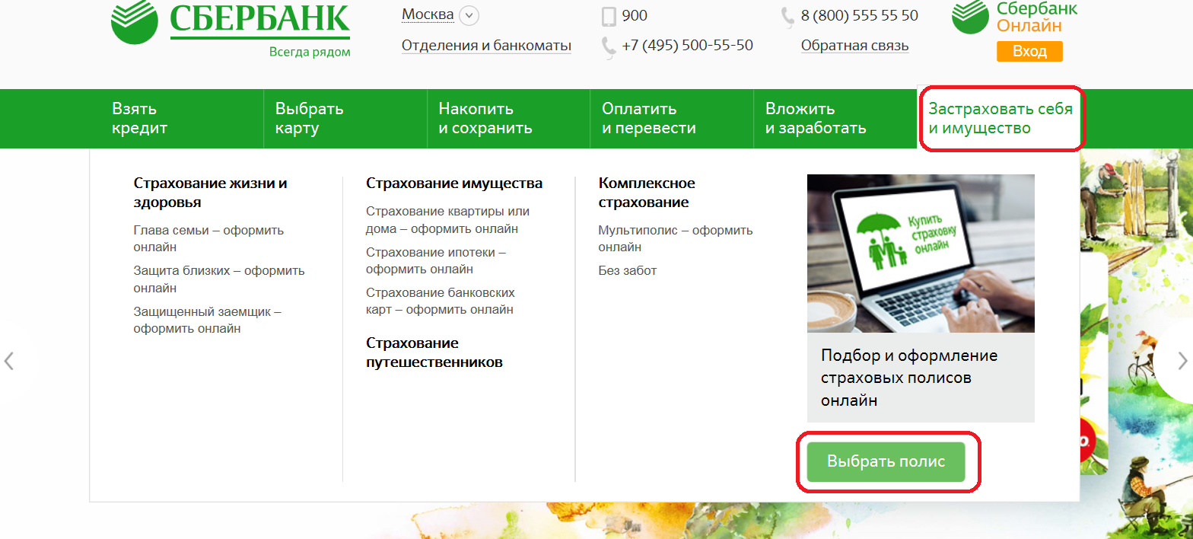Click the handset icon beside 8 (800) number

pyautogui.click(x=788, y=18)
